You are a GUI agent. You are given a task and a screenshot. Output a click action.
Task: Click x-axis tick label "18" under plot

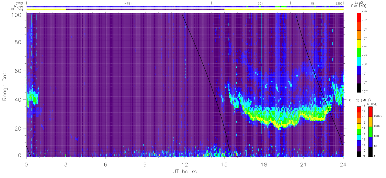[x=264, y=165]
